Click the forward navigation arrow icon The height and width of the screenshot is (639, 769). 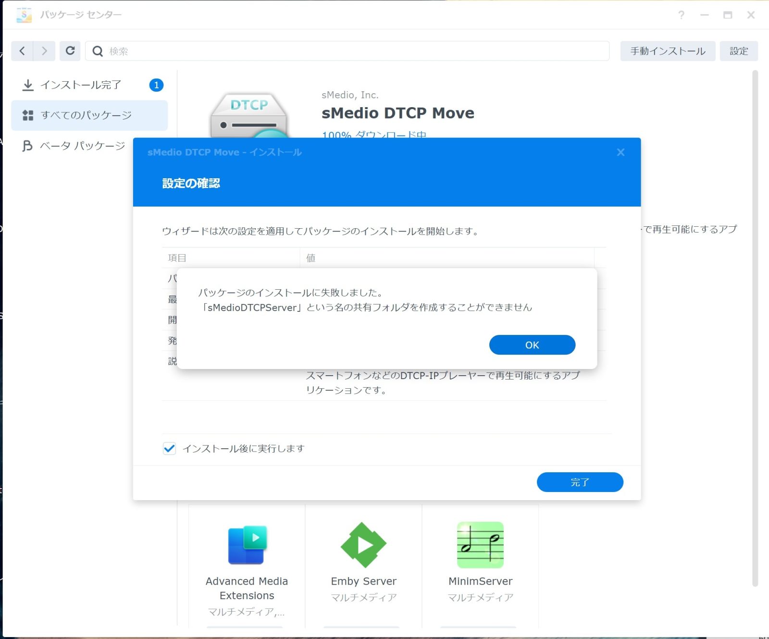coord(44,51)
